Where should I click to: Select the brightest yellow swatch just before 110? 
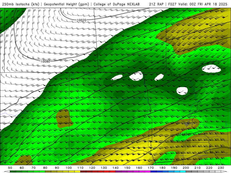coord(77,172)
